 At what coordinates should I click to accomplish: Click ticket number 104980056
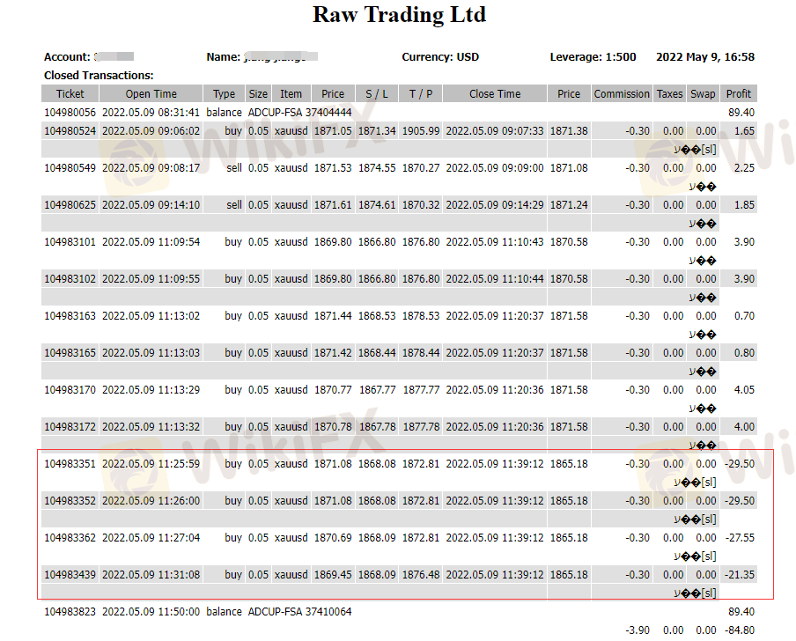click(70, 113)
